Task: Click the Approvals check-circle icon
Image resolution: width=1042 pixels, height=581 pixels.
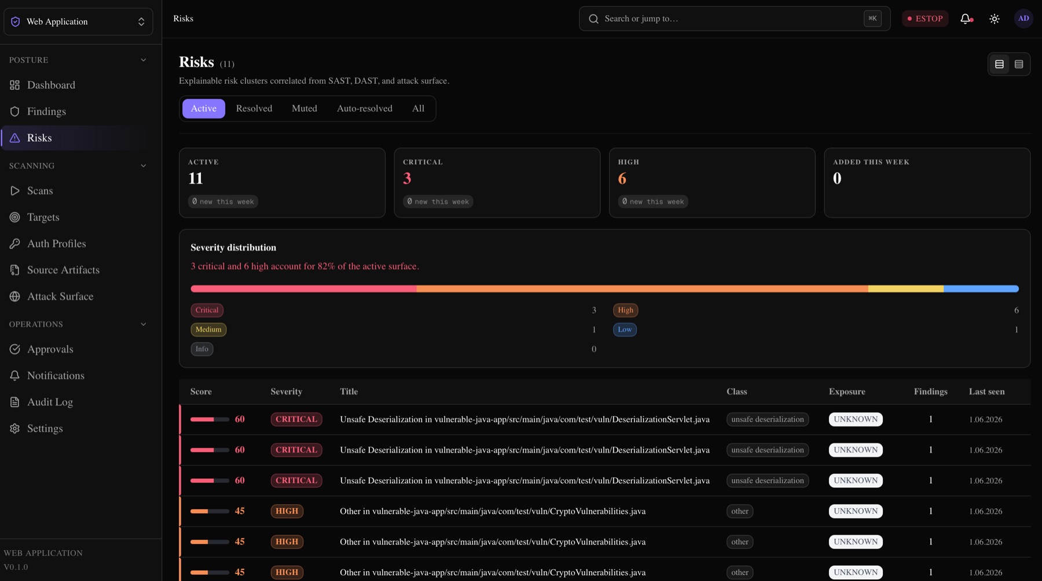Action: tap(15, 350)
